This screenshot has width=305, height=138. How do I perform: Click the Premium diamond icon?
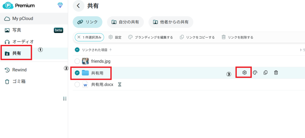(60, 5)
